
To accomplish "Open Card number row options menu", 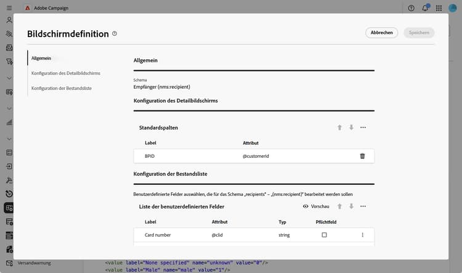I will [x=362, y=235].
